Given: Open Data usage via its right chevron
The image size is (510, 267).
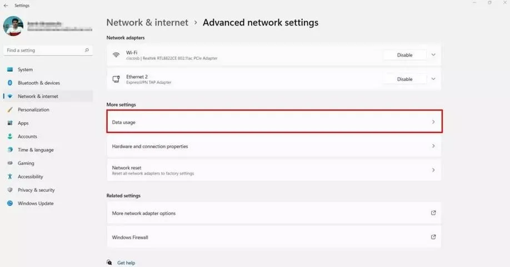Looking at the screenshot, I should (x=433, y=122).
